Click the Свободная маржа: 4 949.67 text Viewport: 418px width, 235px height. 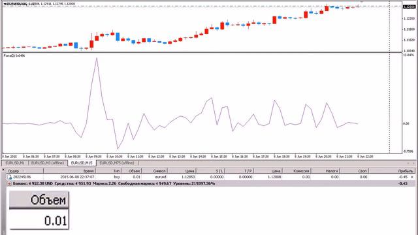(x=144, y=183)
